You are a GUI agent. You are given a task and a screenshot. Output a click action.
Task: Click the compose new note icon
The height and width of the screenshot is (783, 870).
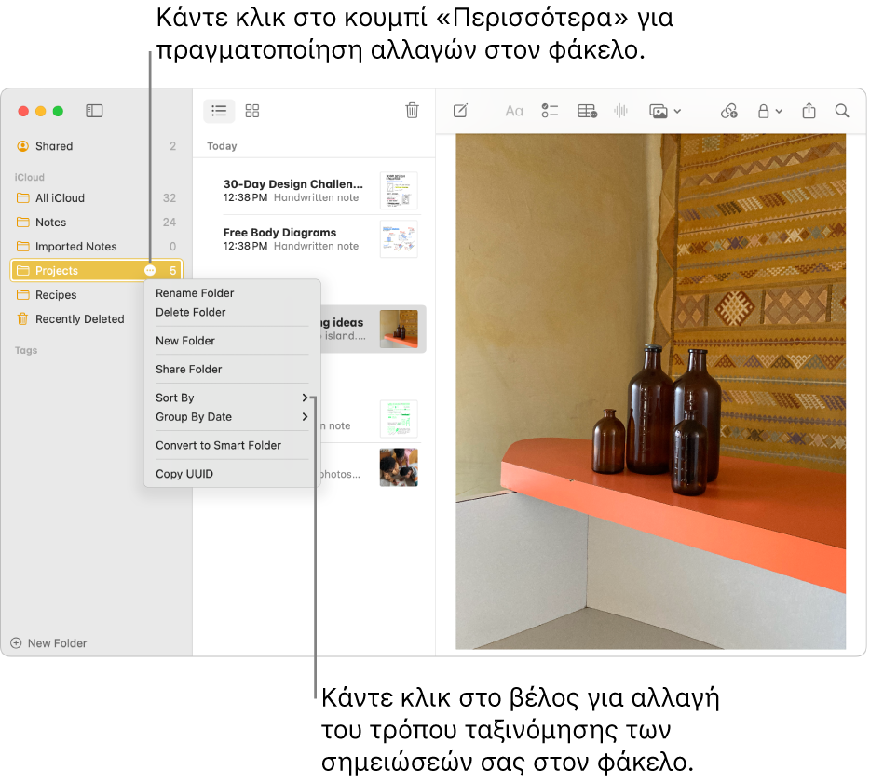coord(460,111)
